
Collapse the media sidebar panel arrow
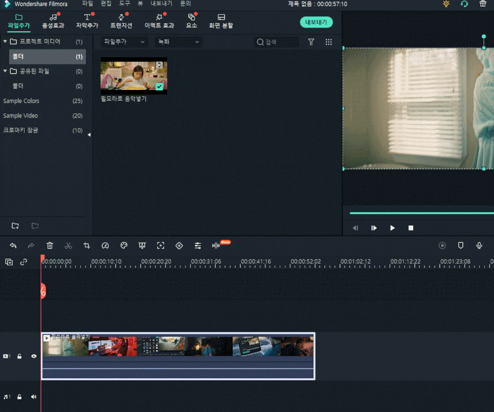coord(89,135)
